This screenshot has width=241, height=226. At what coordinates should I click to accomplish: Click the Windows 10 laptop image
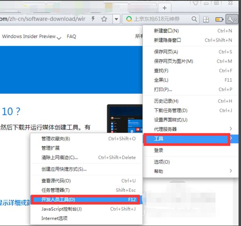point(125,119)
